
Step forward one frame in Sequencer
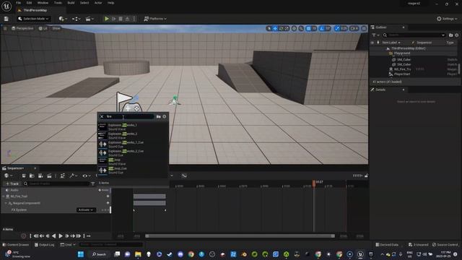tap(67, 236)
